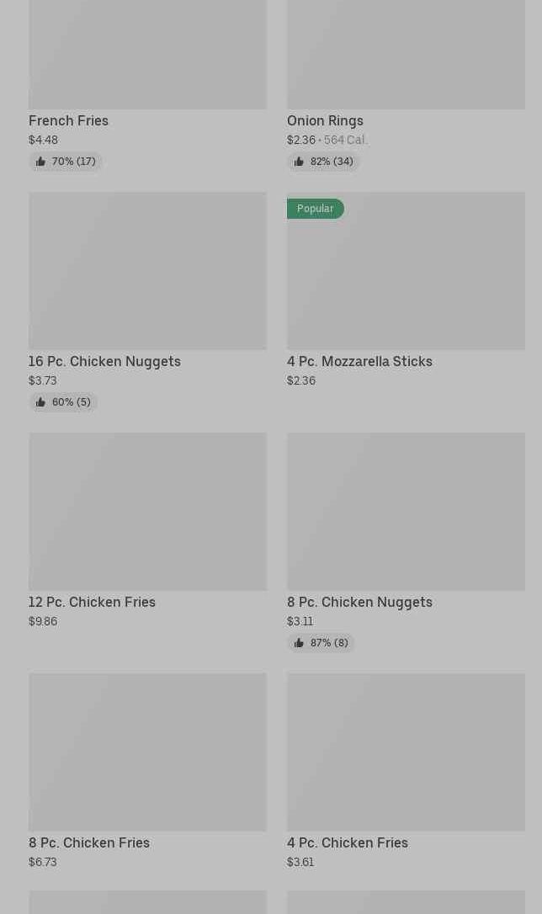
Task: Open the French Fries item title
Action: pyautogui.click(x=69, y=120)
